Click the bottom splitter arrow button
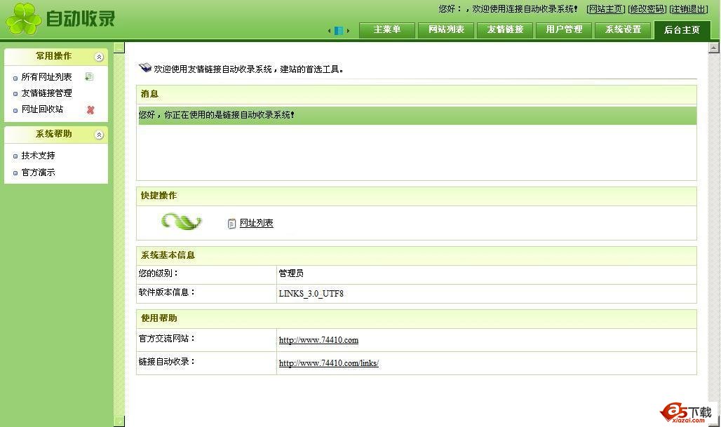This screenshot has width=721, height=427. (x=119, y=421)
